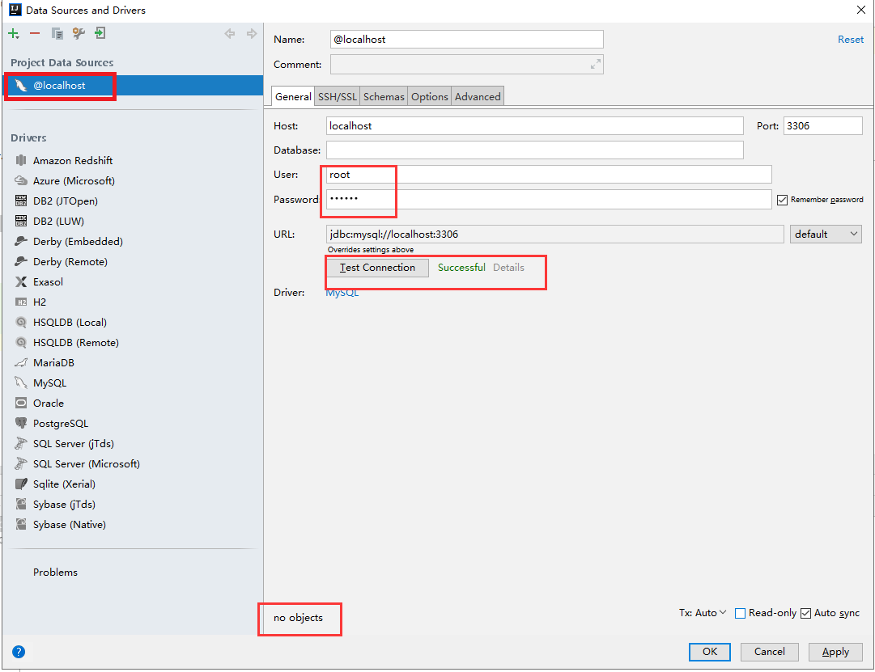The height and width of the screenshot is (672, 875).
Task: Choose SQL Server (Microsoft) driver
Action: click(x=86, y=464)
